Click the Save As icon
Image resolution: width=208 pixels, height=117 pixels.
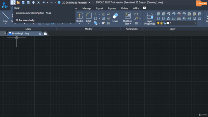click(x=28, y=2)
